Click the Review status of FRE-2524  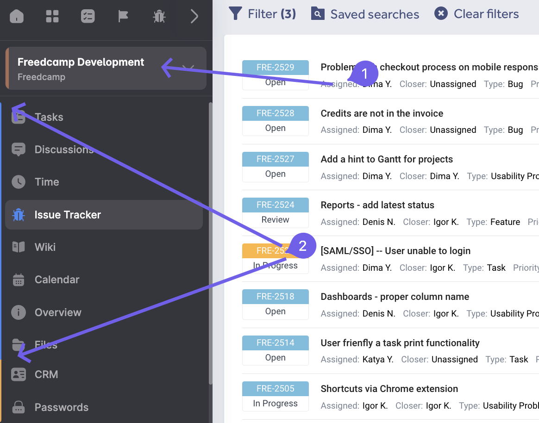275,220
